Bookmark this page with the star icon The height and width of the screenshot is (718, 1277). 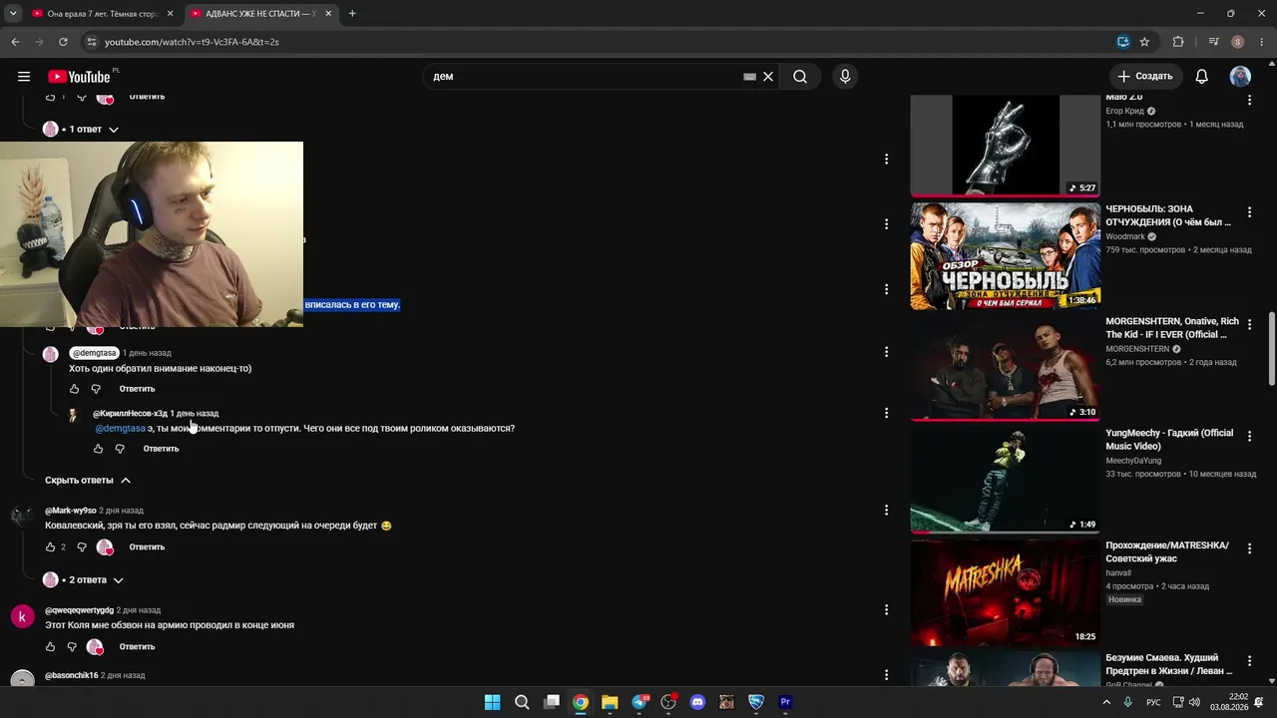point(1144,42)
